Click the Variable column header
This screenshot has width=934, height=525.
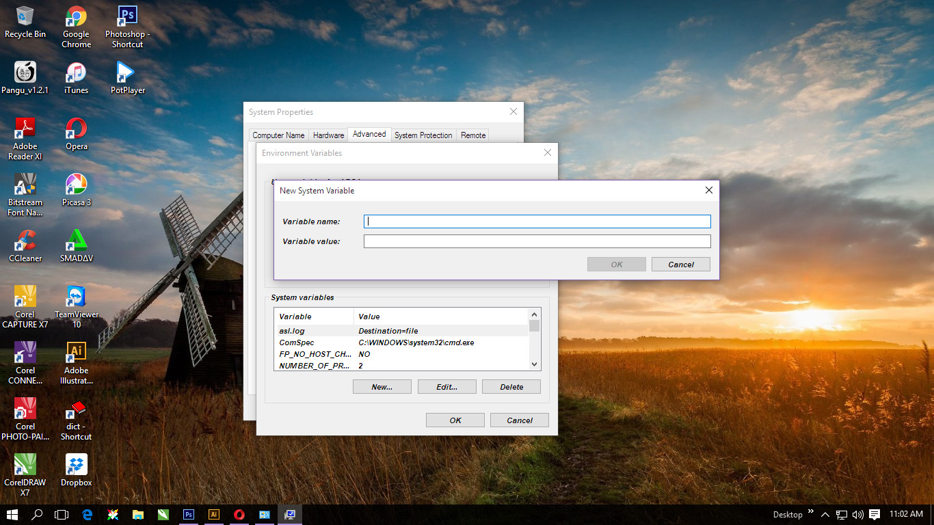pyautogui.click(x=314, y=317)
